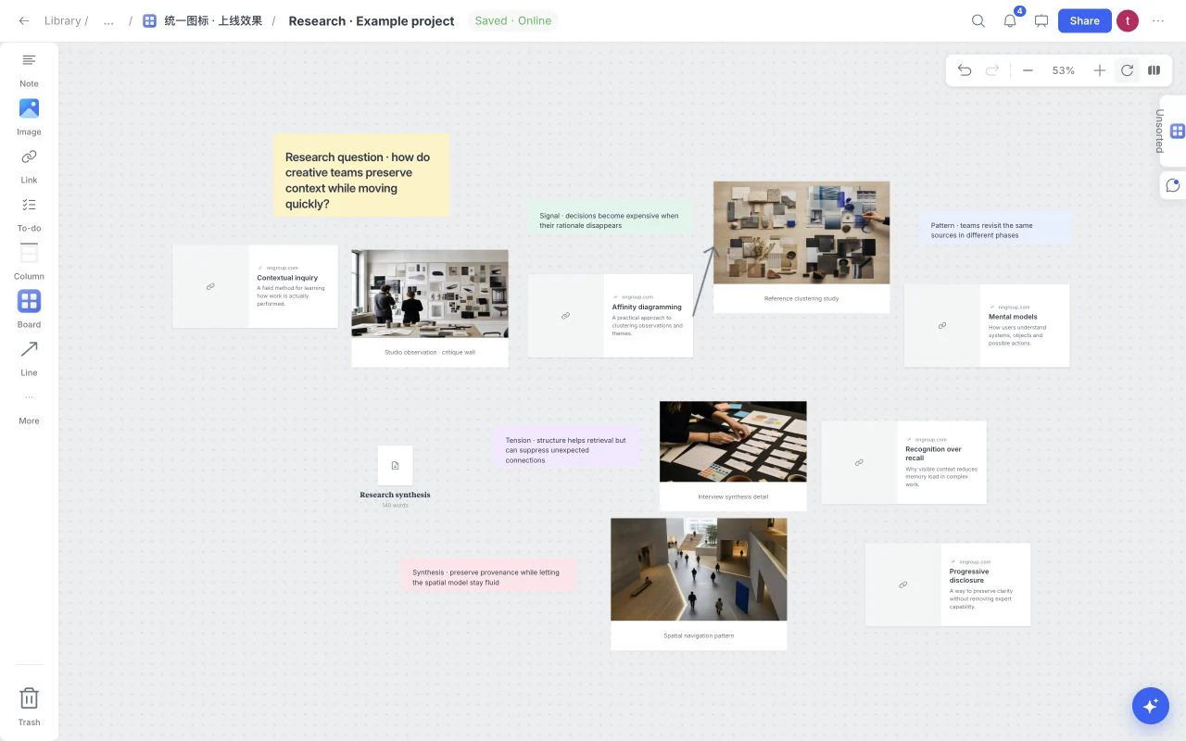Select the blue Pattern note
The height and width of the screenshot is (741, 1186).
click(995, 228)
